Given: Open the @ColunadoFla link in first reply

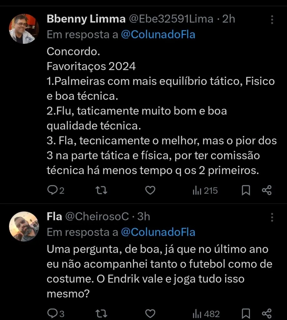Looking at the screenshot, I should point(158,34).
